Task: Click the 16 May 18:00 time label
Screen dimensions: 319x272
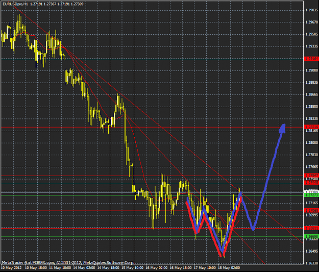Action: (x=181, y=267)
